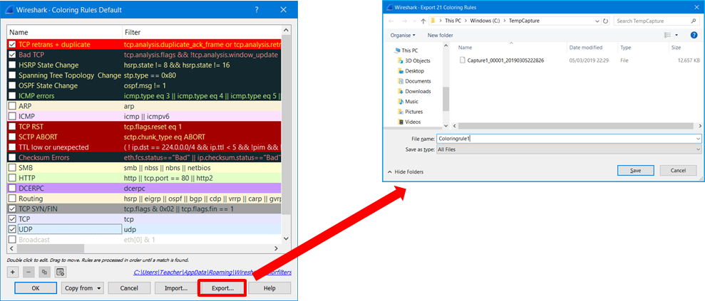Click the back arrow in the export dialog
Viewport: 705px width, 301px height.
[x=393, y=21]
